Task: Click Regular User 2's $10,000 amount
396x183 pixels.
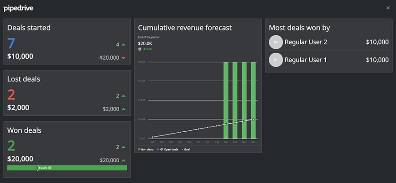Action: coord(377,42)
